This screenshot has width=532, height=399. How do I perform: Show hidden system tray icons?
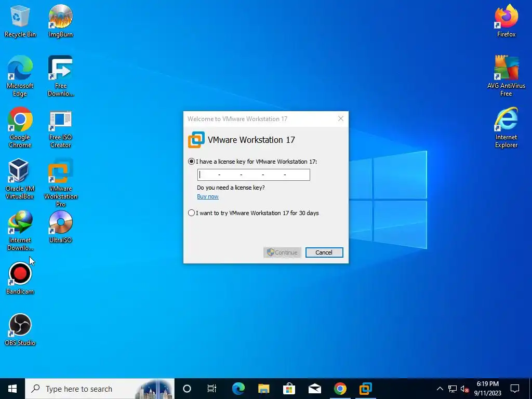(x=440, y=389)
